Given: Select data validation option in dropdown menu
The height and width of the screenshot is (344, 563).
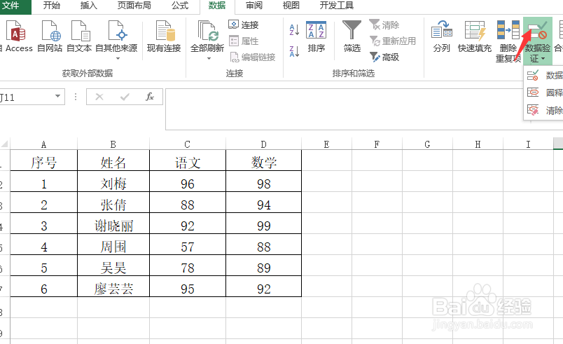Looking at the screenshot, I should click(544, 75).
